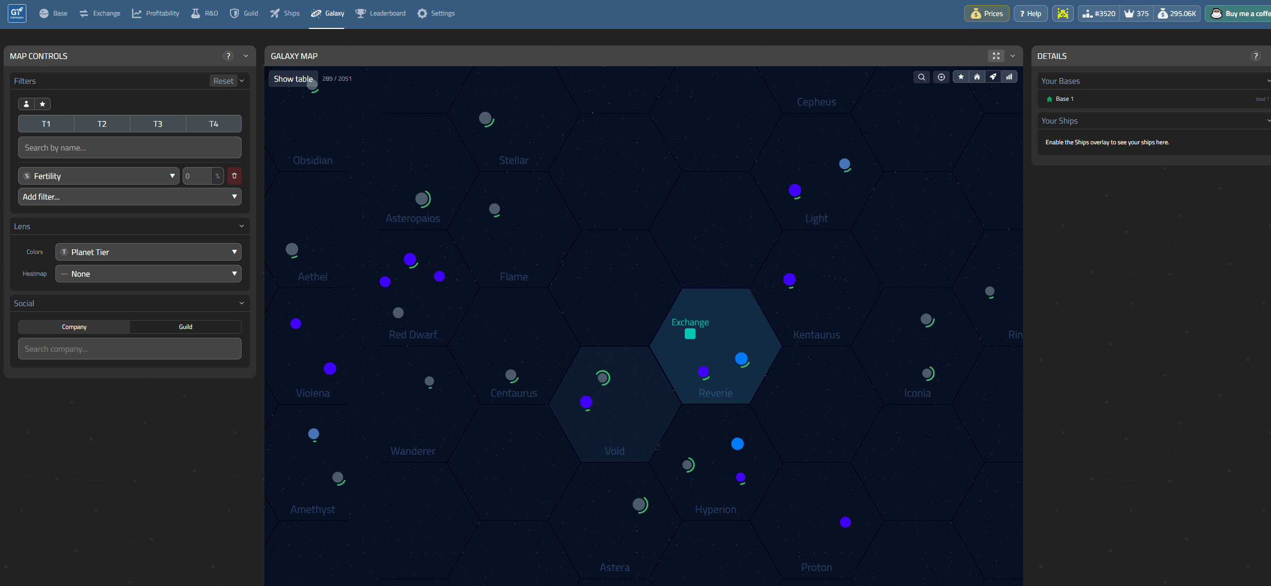
Task: Toggle the T3 tier filter
Action: click(x=158, y=124)
